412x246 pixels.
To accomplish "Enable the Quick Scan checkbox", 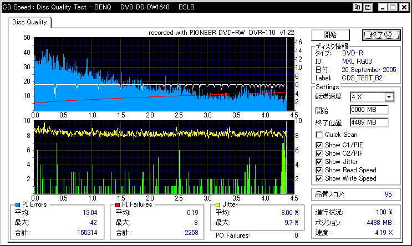I will click(x=319, y=135).
